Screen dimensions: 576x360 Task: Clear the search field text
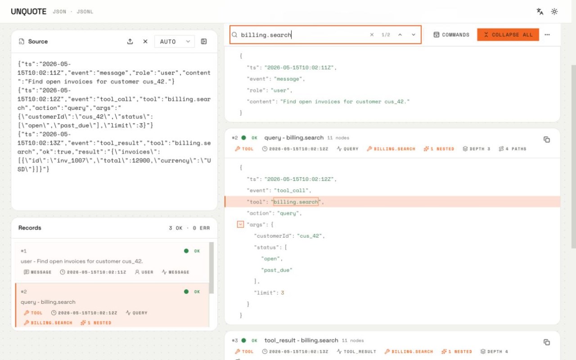(x=372, y=35)
